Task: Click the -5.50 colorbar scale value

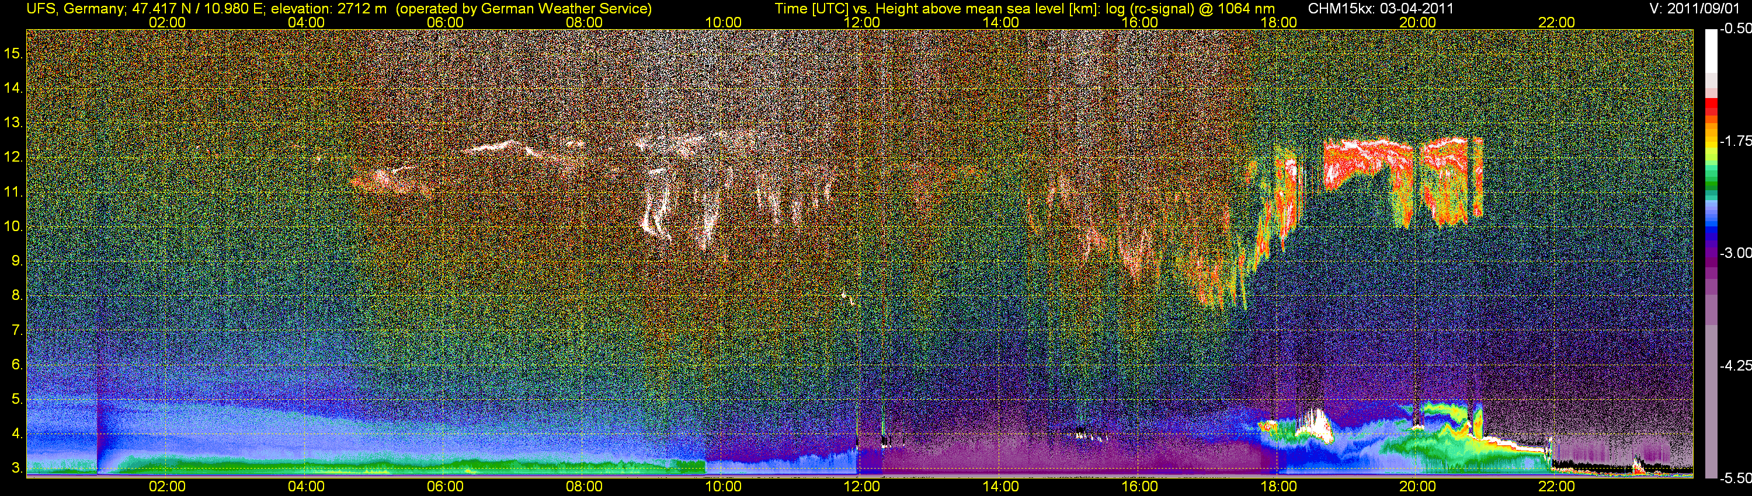Action: click(1735, 478)
